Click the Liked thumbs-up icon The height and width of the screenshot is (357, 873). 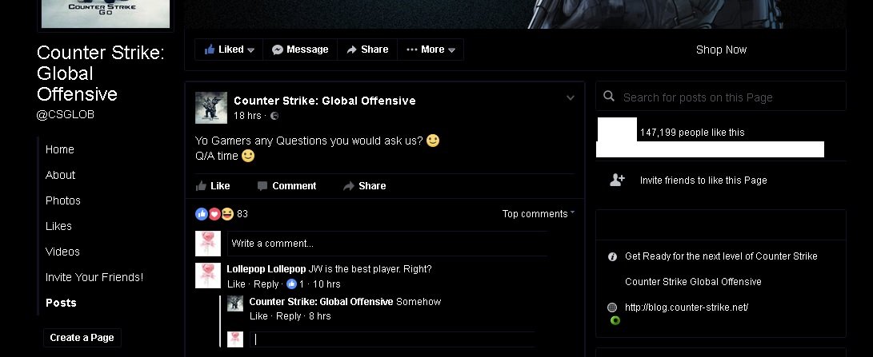[210, 50]
